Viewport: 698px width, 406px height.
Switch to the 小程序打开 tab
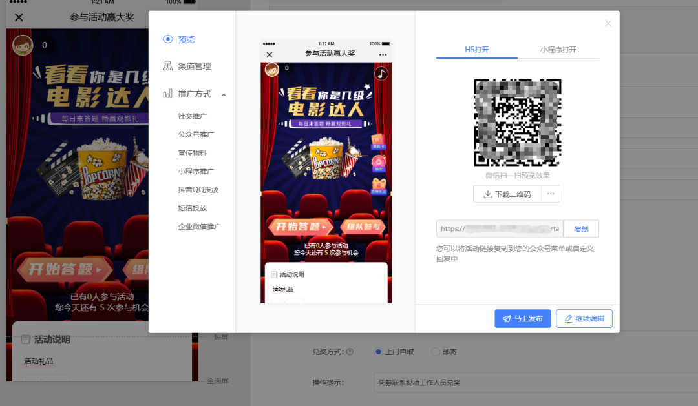558,49
